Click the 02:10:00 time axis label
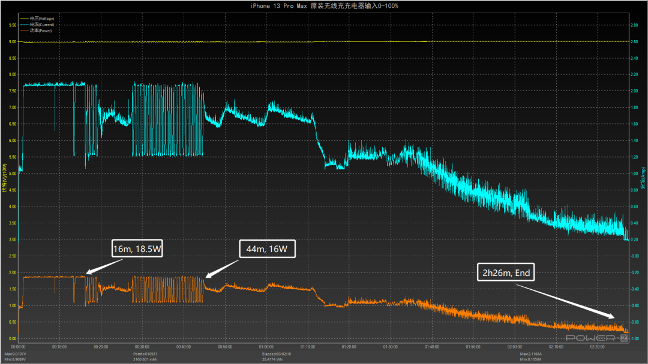Image resolution: width=648 pixels, height=364 pixels. pos(556,347)
